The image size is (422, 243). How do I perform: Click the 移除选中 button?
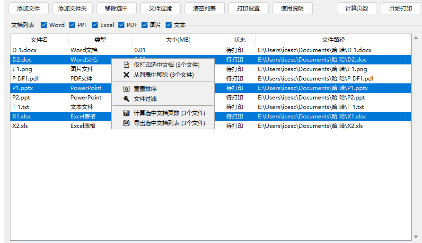(x=116, y=9)
